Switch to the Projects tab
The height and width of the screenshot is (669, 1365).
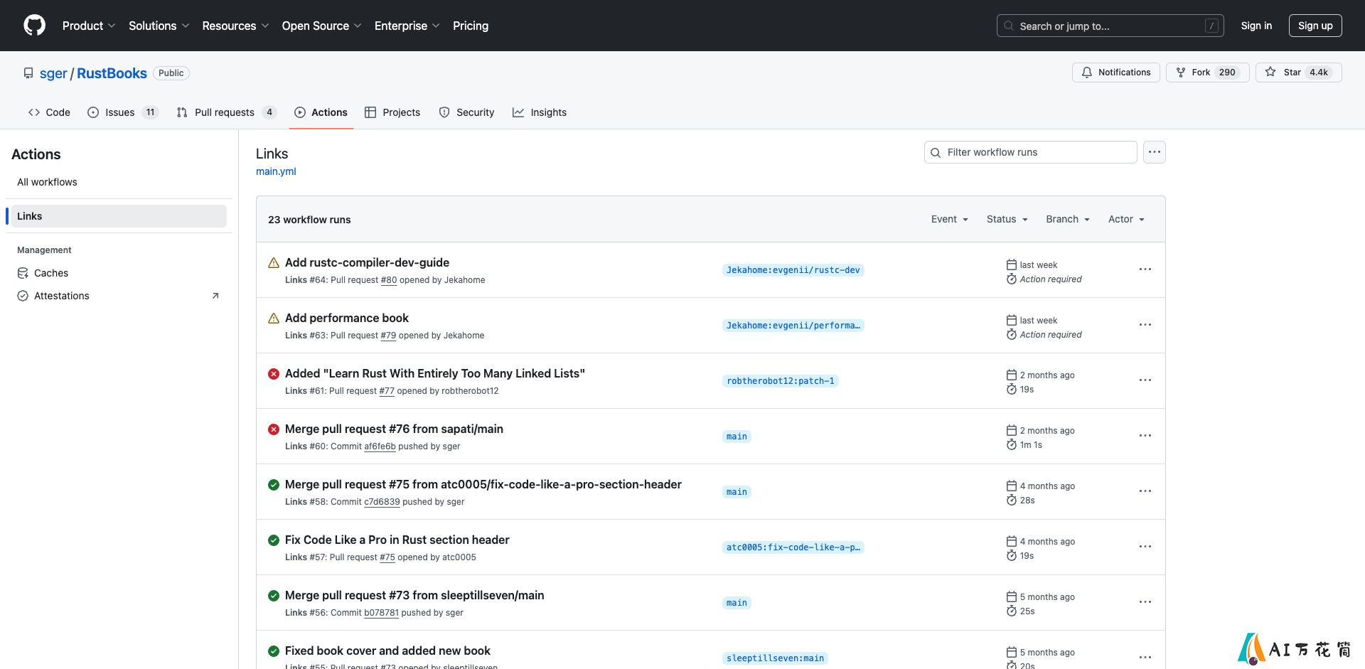[x=392, y=112]
